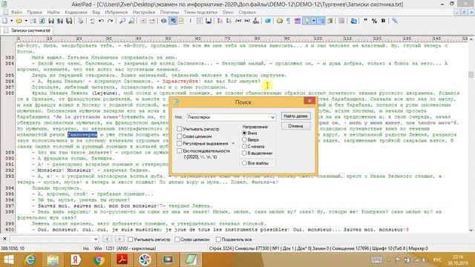Click the Undo arrow icon

[101, 21]
